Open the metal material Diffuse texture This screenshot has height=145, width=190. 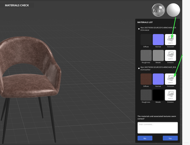coord(146,39)
